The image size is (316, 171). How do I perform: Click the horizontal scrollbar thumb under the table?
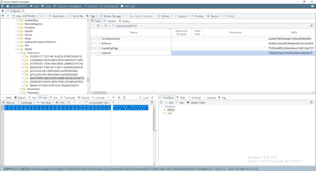[x=100, y=93]
